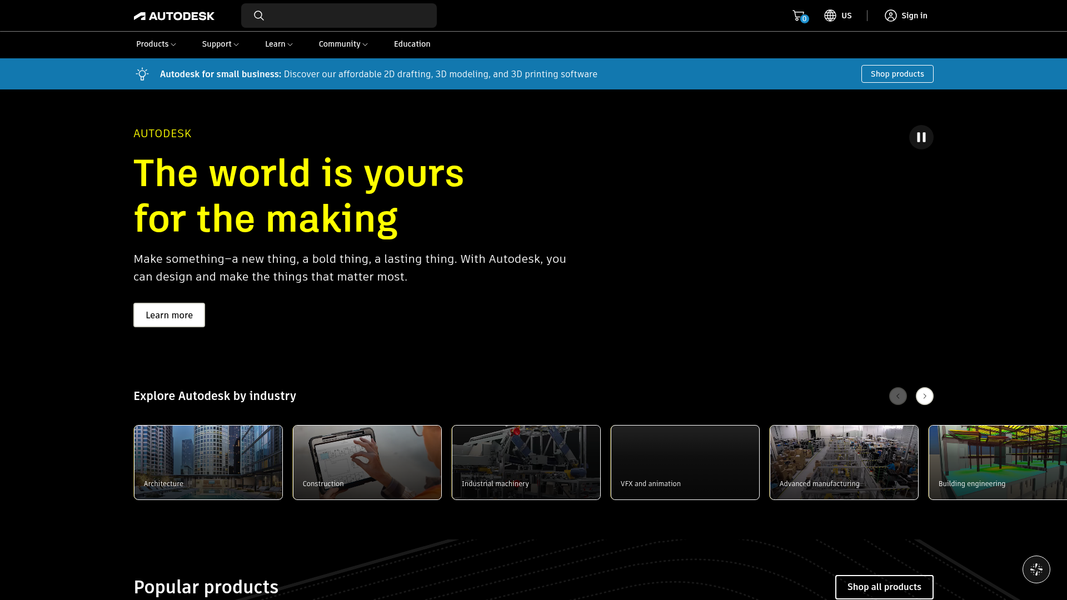Open the assistant sparkle button
1067x600 pixels.
coord(1036,569)
